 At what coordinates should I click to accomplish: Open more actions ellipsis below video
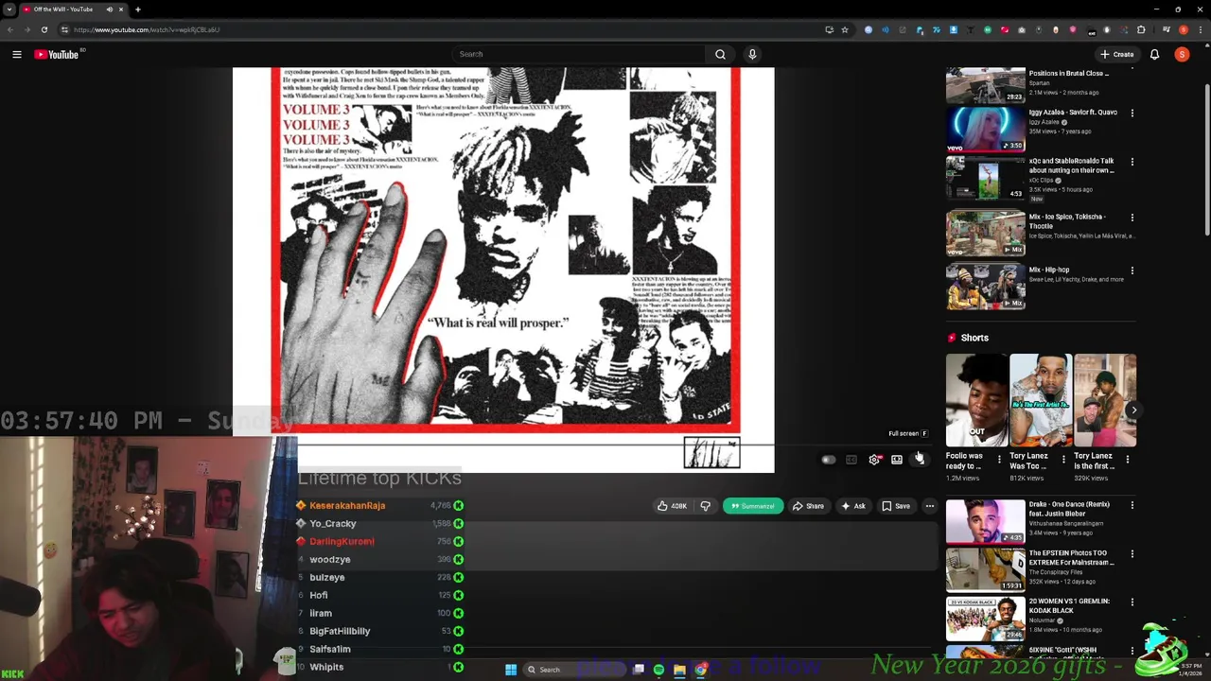pyautogui.click(x=930, y=506)
